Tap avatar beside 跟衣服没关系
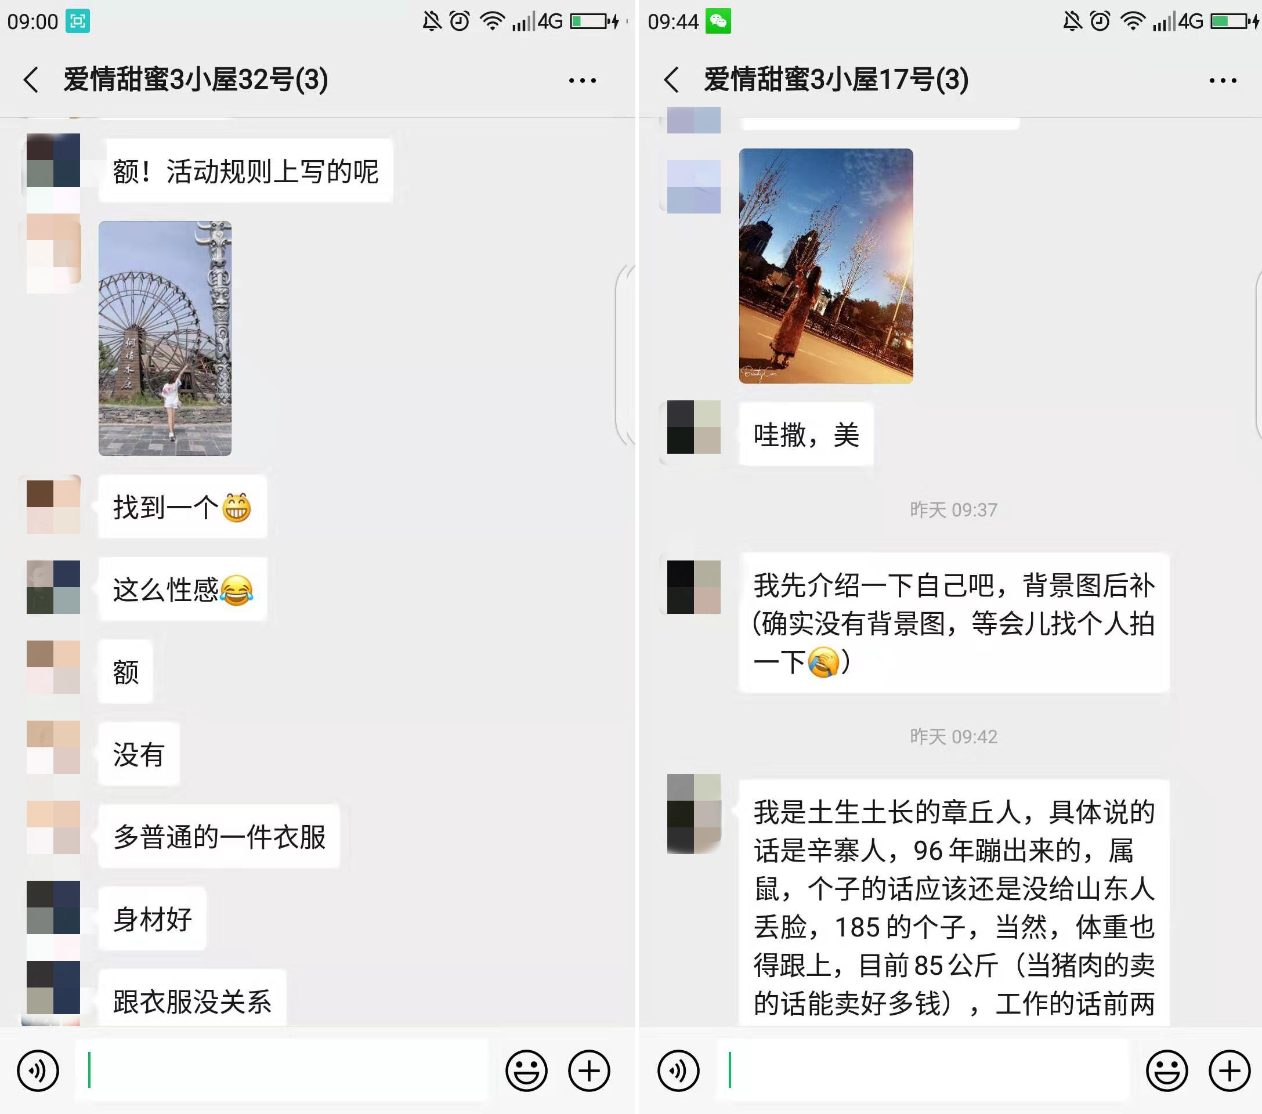The height and width of the screenshot is (1114, 1262). pyautogui.click(x=53, y=988)
